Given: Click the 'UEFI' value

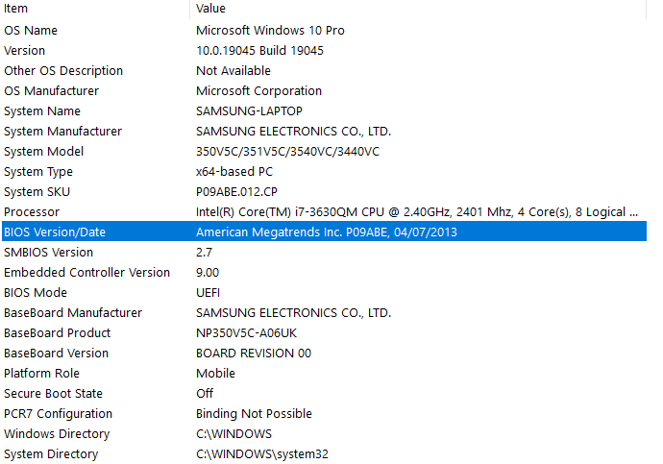Looking at the screenshot, I should coord(209,293).
